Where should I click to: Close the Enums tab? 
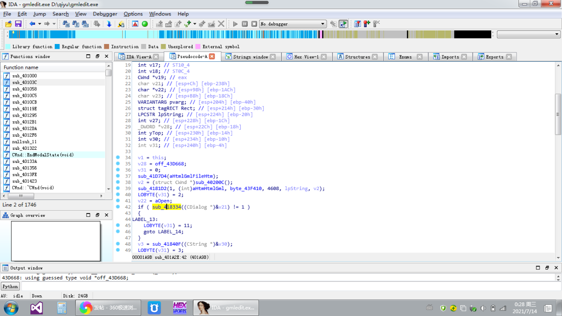(420, 57)
